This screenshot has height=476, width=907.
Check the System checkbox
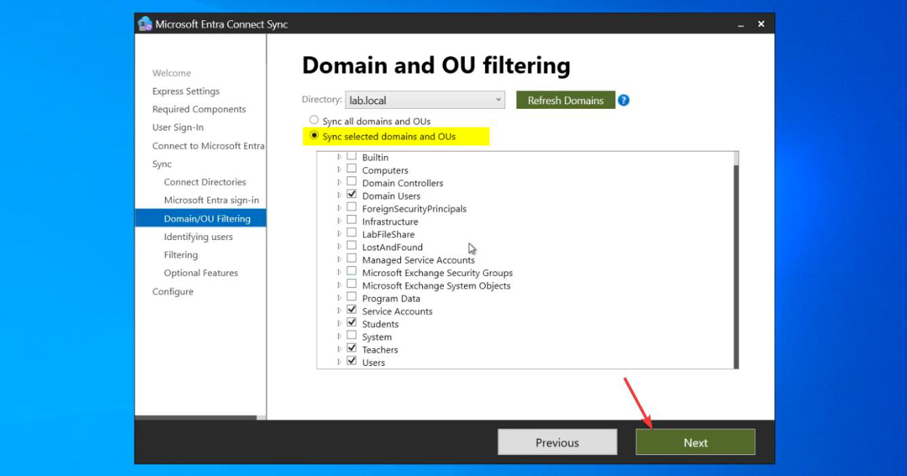(x=351, y=336)
